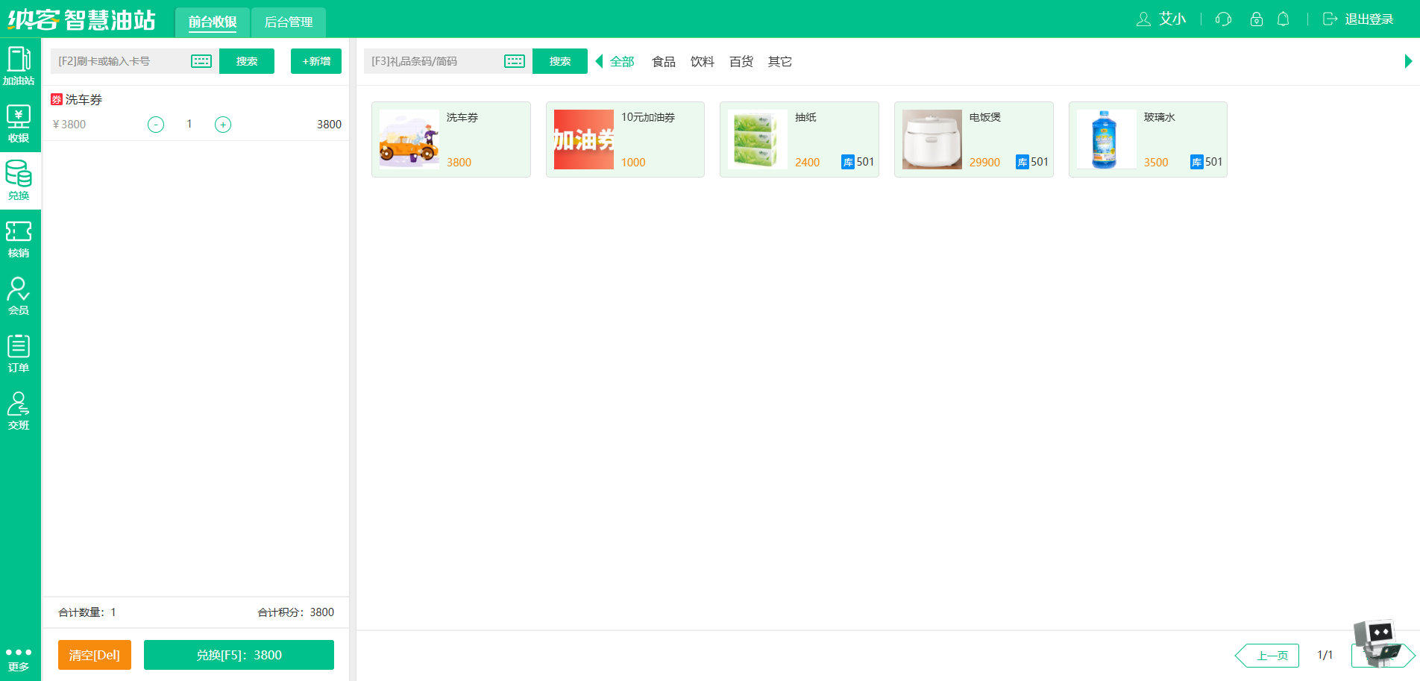1420x681 pixels.
Task: Open the 加油站 fuel station sidebar icon
Action: point(19,66)
